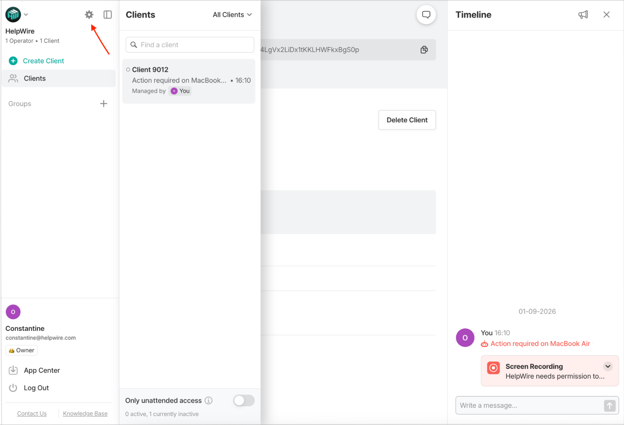This screenshot has height=425, width=624.
Task: Open the All Clients filter dropdown
Action: click(232, 15)
